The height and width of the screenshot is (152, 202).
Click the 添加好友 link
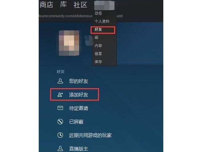[x=78, y=95]
